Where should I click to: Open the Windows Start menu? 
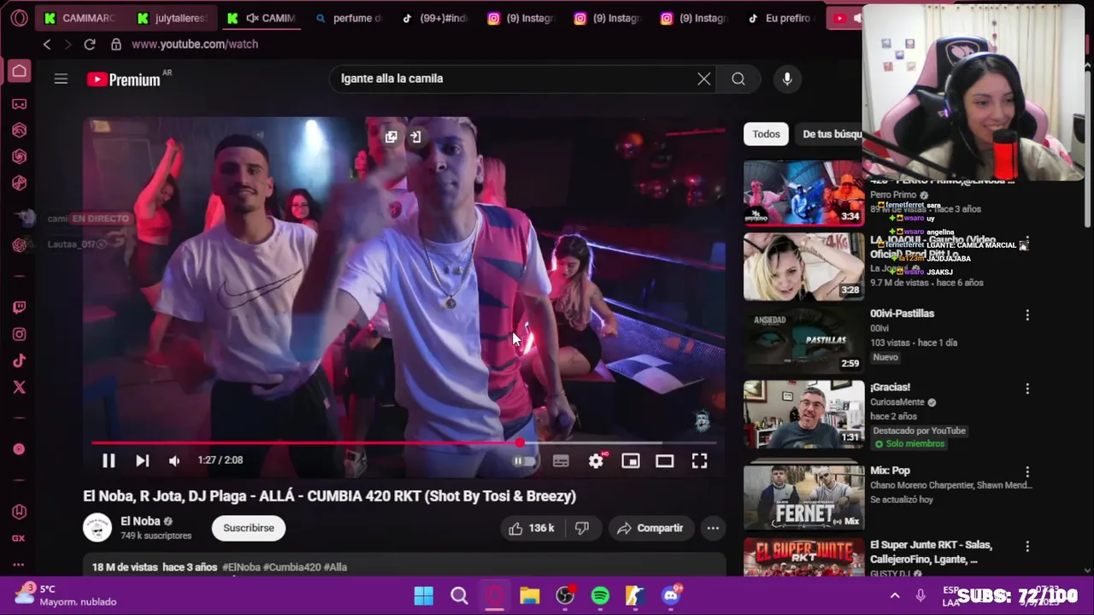(x=423, y=595)
